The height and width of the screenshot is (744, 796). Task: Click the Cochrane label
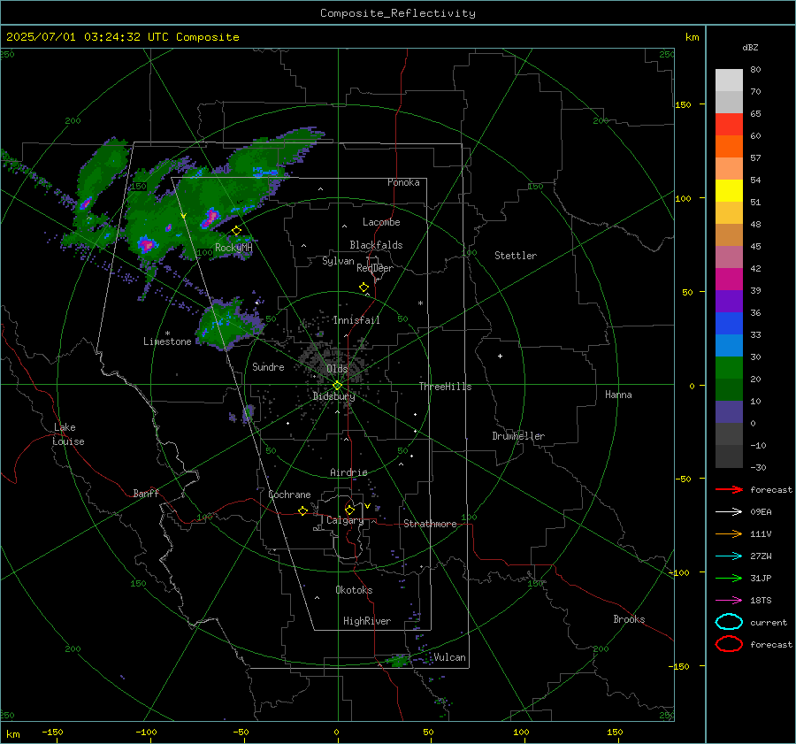point(289,495)
